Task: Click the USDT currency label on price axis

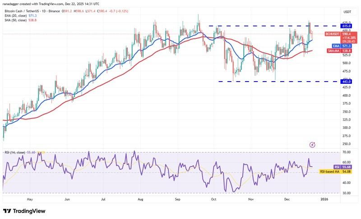Action: [334, 12]
